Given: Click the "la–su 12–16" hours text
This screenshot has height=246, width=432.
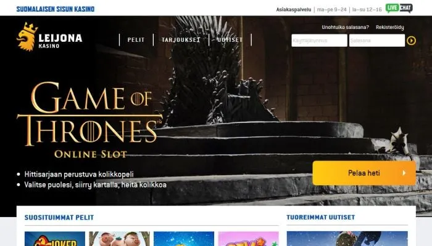Looking at the screenshot, I should tap(367, 9).
